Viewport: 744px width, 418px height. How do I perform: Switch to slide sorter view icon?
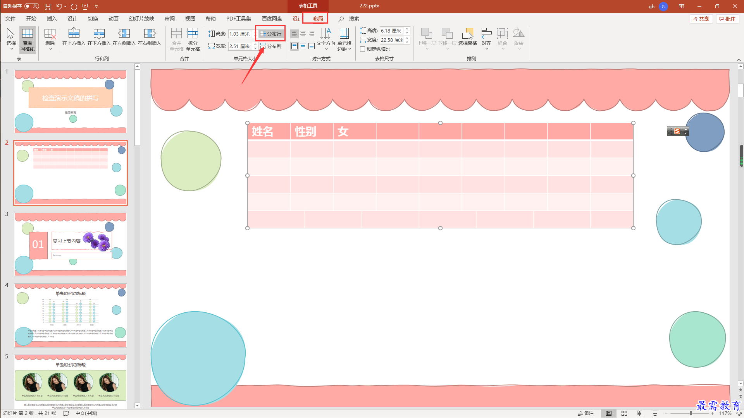click(x=624, y=413)
